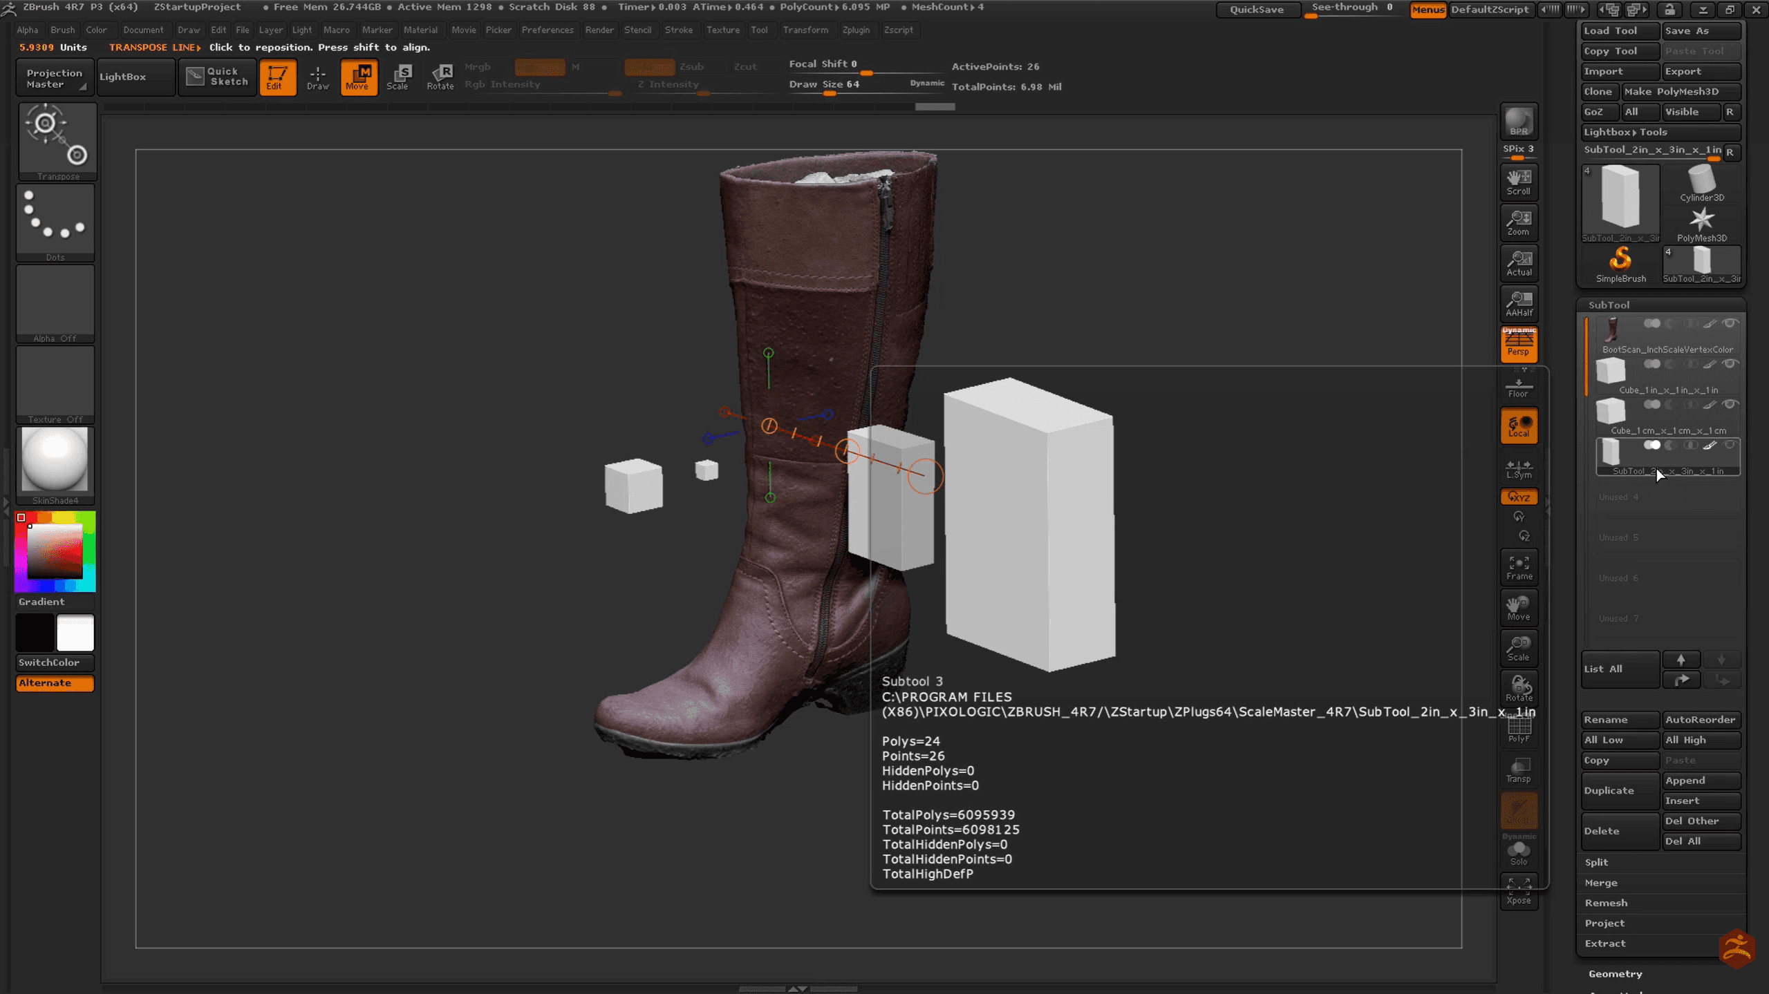The height and width of the screenshot is (994, 1769).
Task: Expand the Geometry section
Action: (1615, 973)
